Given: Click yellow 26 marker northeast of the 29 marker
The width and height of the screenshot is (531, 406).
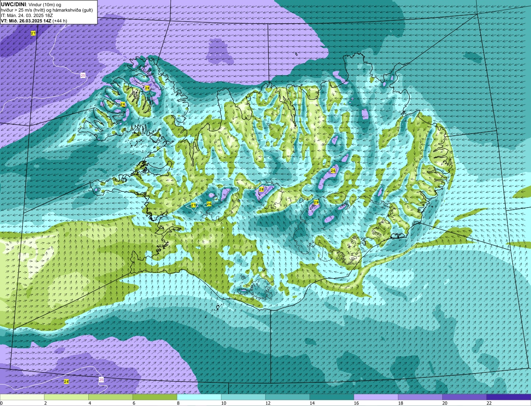Looking at the screenshot, I should 333,171.
